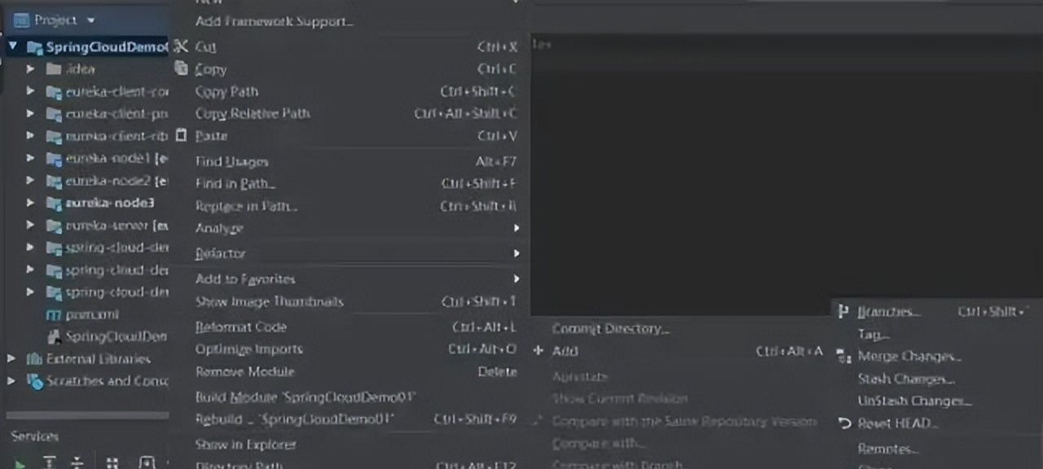Expand the eureka-node3 module arrow
The height and width of the screenshot is (469, 1043).
[x=31, y=203]
